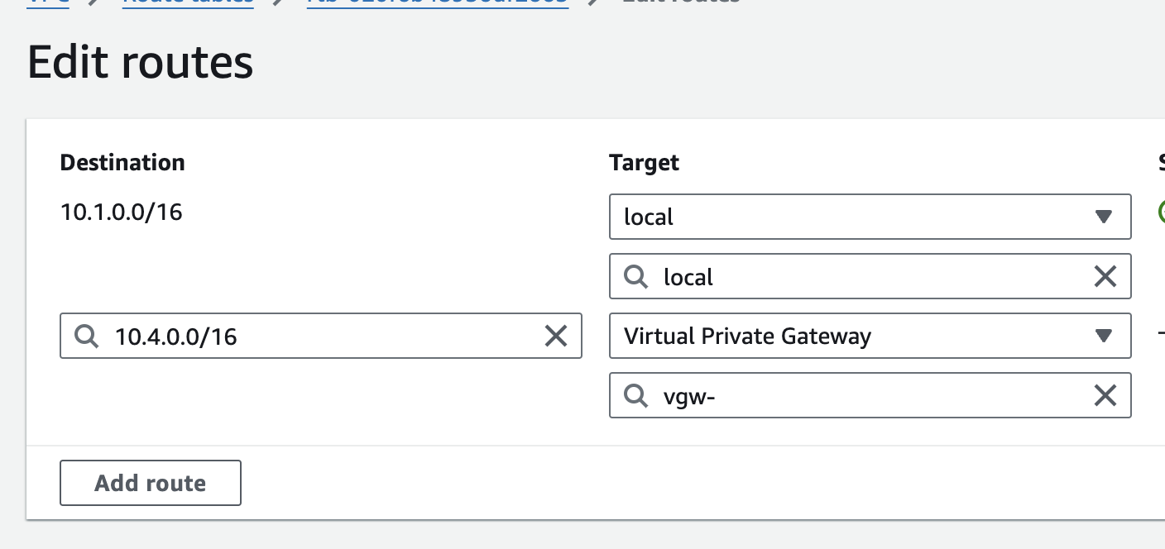
Task: Click search icon in vgw- field
Action: click(635, 396)
